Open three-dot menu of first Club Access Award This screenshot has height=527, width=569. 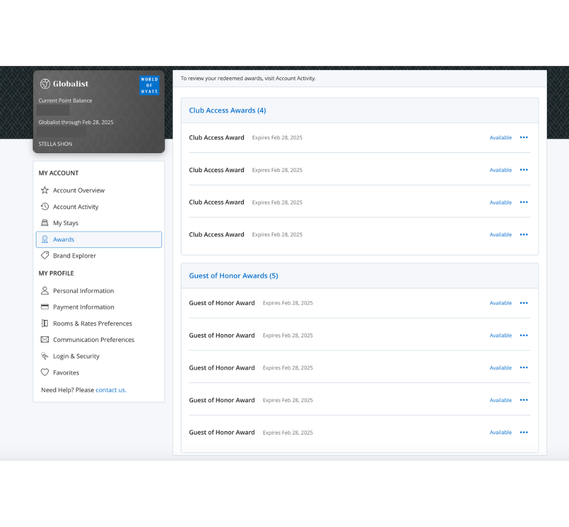(524, 138)
